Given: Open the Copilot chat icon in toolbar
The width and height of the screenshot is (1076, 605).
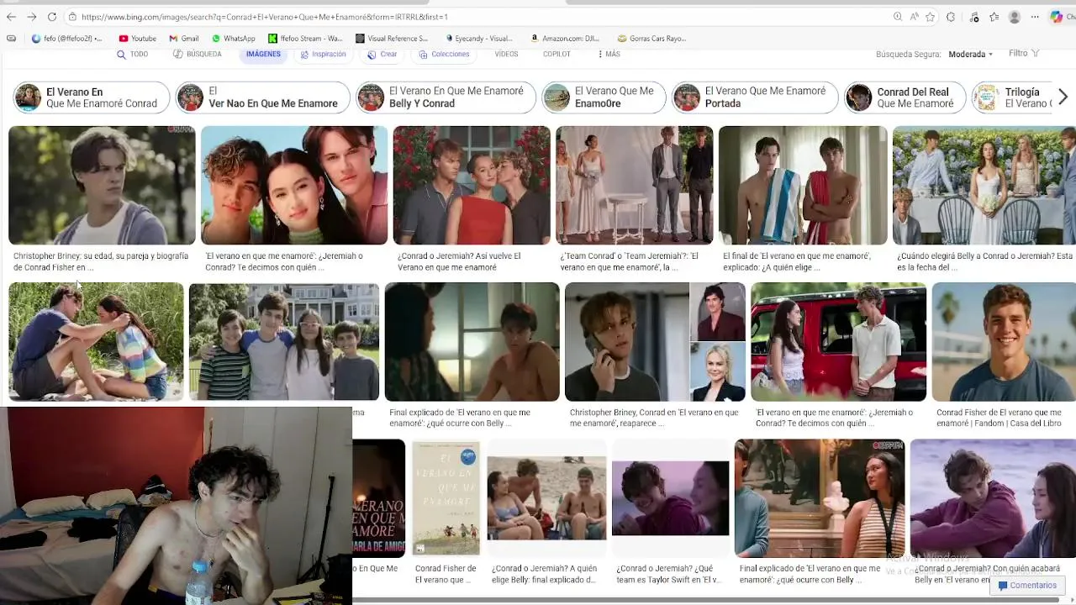Looking at the screenshot, I should point(1057,17).
